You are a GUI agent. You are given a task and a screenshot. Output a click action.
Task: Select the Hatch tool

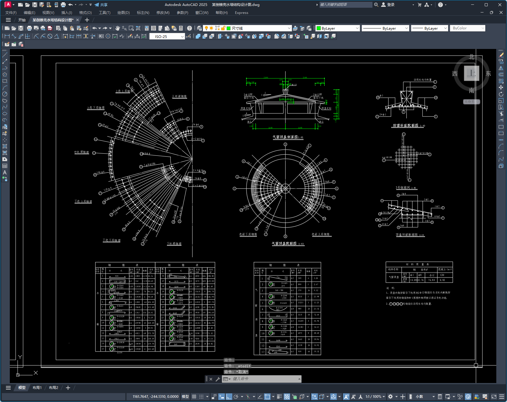click(x=5, y=146)
